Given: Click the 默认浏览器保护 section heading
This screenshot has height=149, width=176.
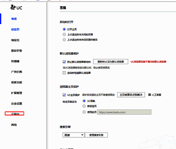Looking at the screenshot, I should 69,54.
